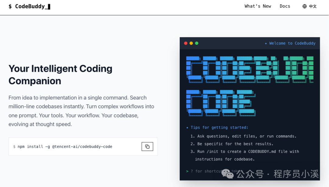Click the green traffic-light dot on terminal
The image size is (329, 187).
196,43
